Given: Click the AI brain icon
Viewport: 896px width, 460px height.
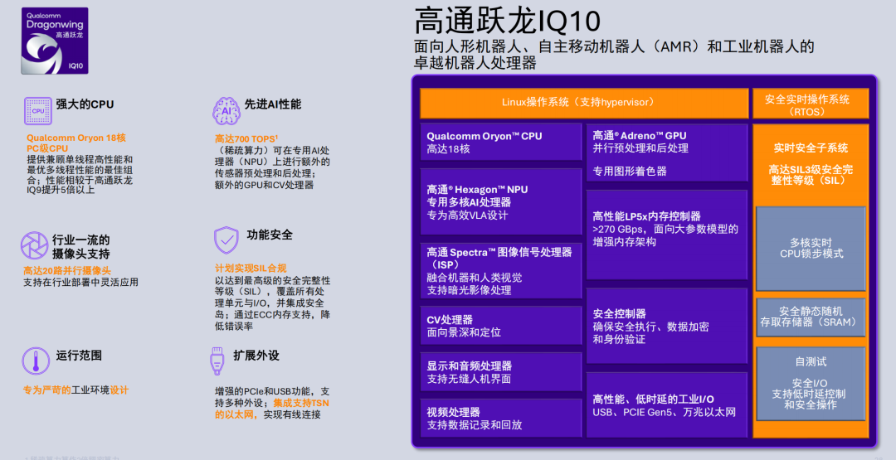Looking at the screenshot, I should [226, 111].
